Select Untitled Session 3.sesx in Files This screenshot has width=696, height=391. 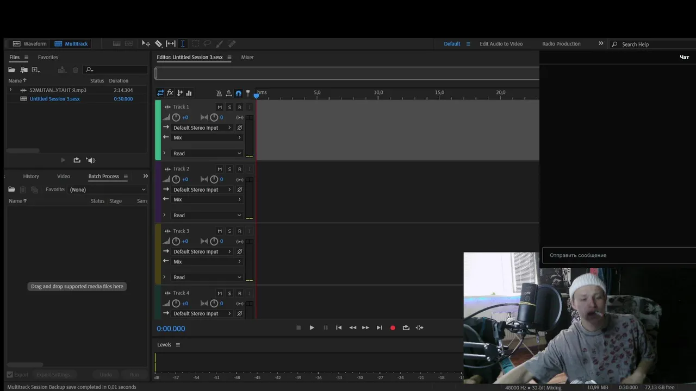coord(54,99)
